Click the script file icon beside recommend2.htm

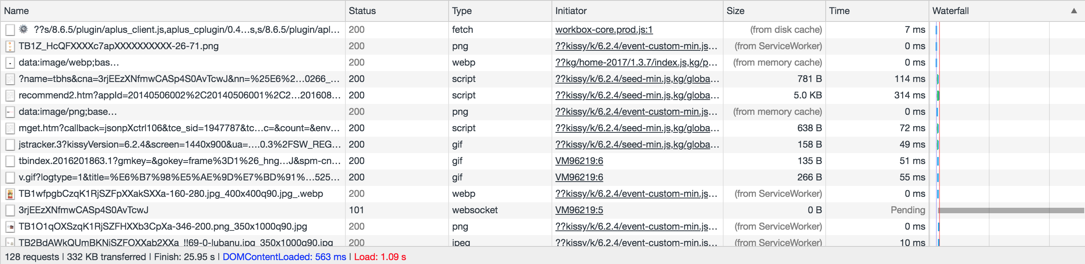tap(10, 95)
